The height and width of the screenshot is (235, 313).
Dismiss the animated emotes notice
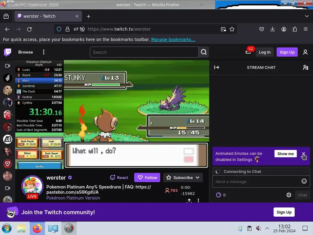pyautogui.click(x=304, y=154)
